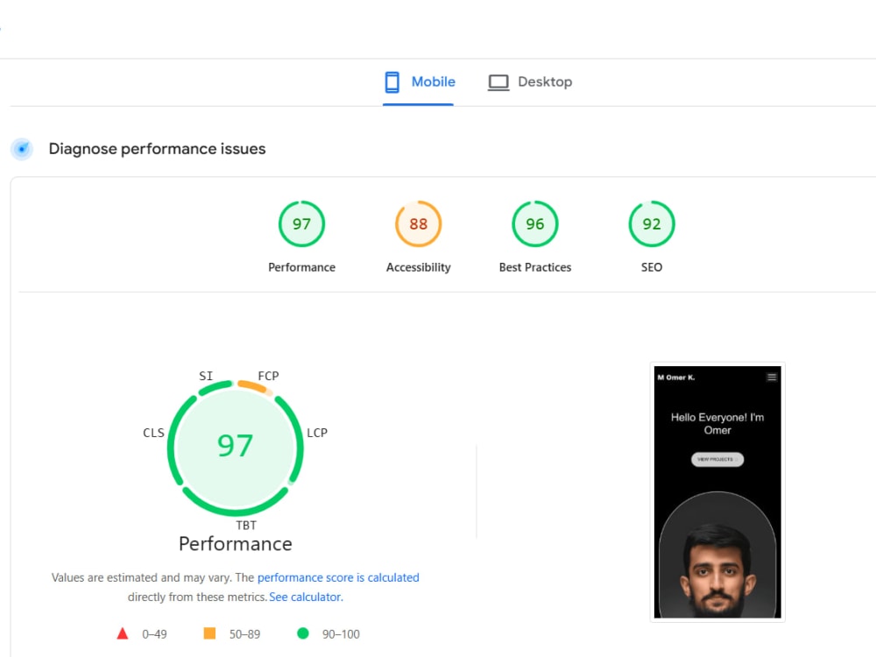Click the SI metric label on gauge
Viewport: 876px width, 657px height.
[x=206, y=376]
